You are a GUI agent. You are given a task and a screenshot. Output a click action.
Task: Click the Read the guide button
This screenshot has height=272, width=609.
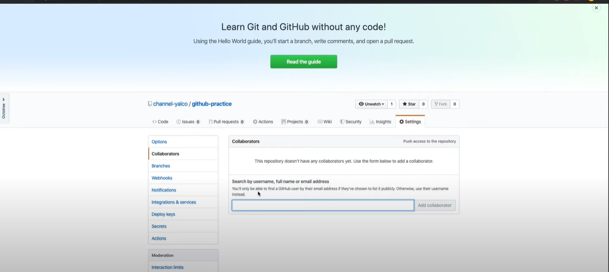[x=304, y=62]
